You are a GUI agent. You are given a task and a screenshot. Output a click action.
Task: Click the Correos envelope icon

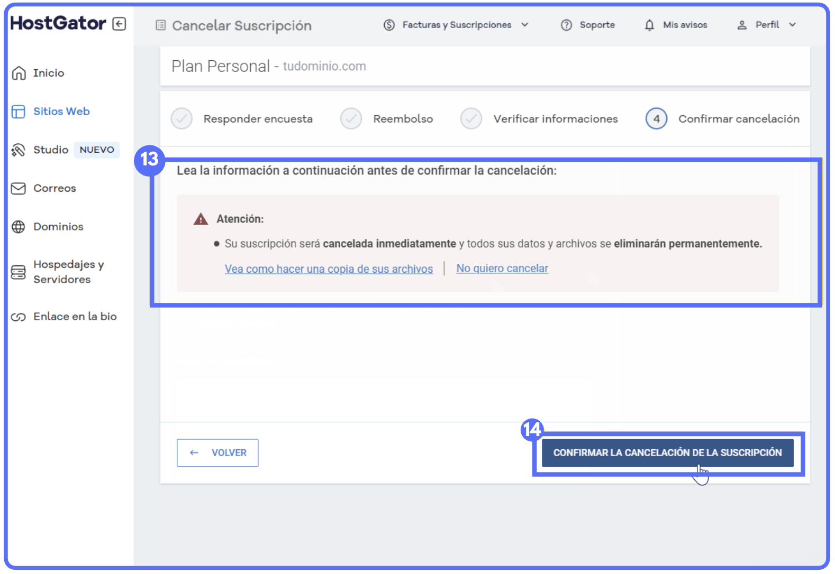point(19,188)
